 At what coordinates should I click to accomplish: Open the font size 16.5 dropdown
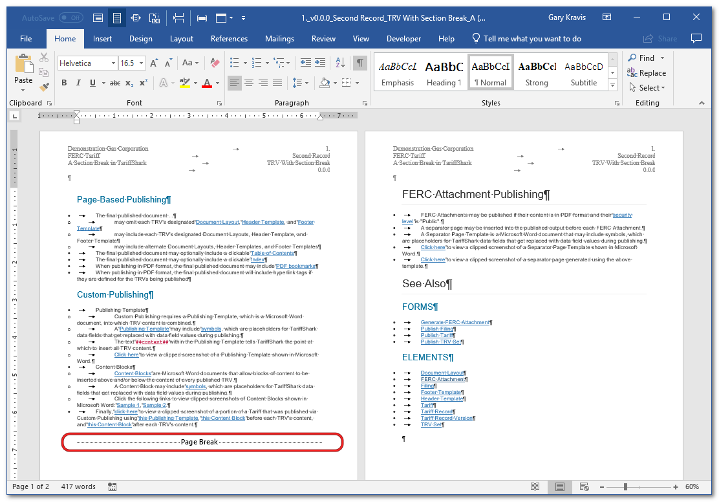pyautogui.click(x=141, y=63)
